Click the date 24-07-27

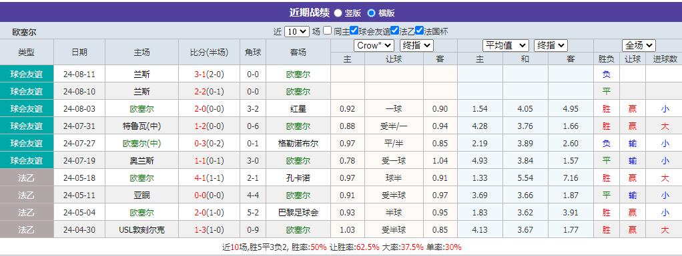tap(79, 144)
